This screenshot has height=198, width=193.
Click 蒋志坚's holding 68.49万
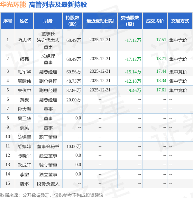tap(74, 40)
